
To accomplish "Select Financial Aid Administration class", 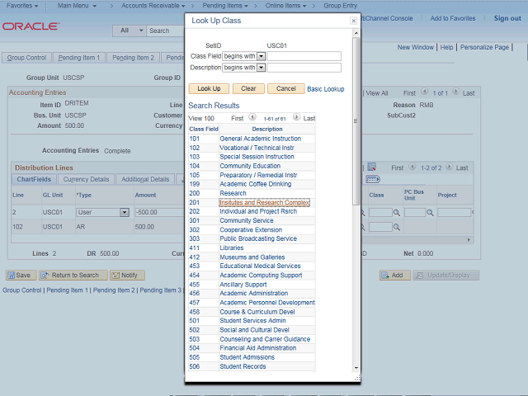I will pyautogui.click(x=258, y=348).
